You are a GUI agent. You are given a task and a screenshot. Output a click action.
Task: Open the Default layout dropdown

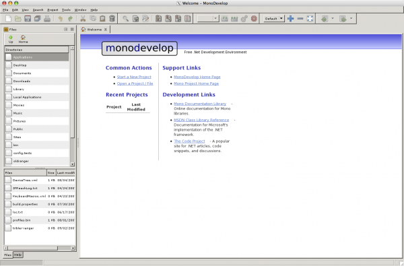pos(274,19)
